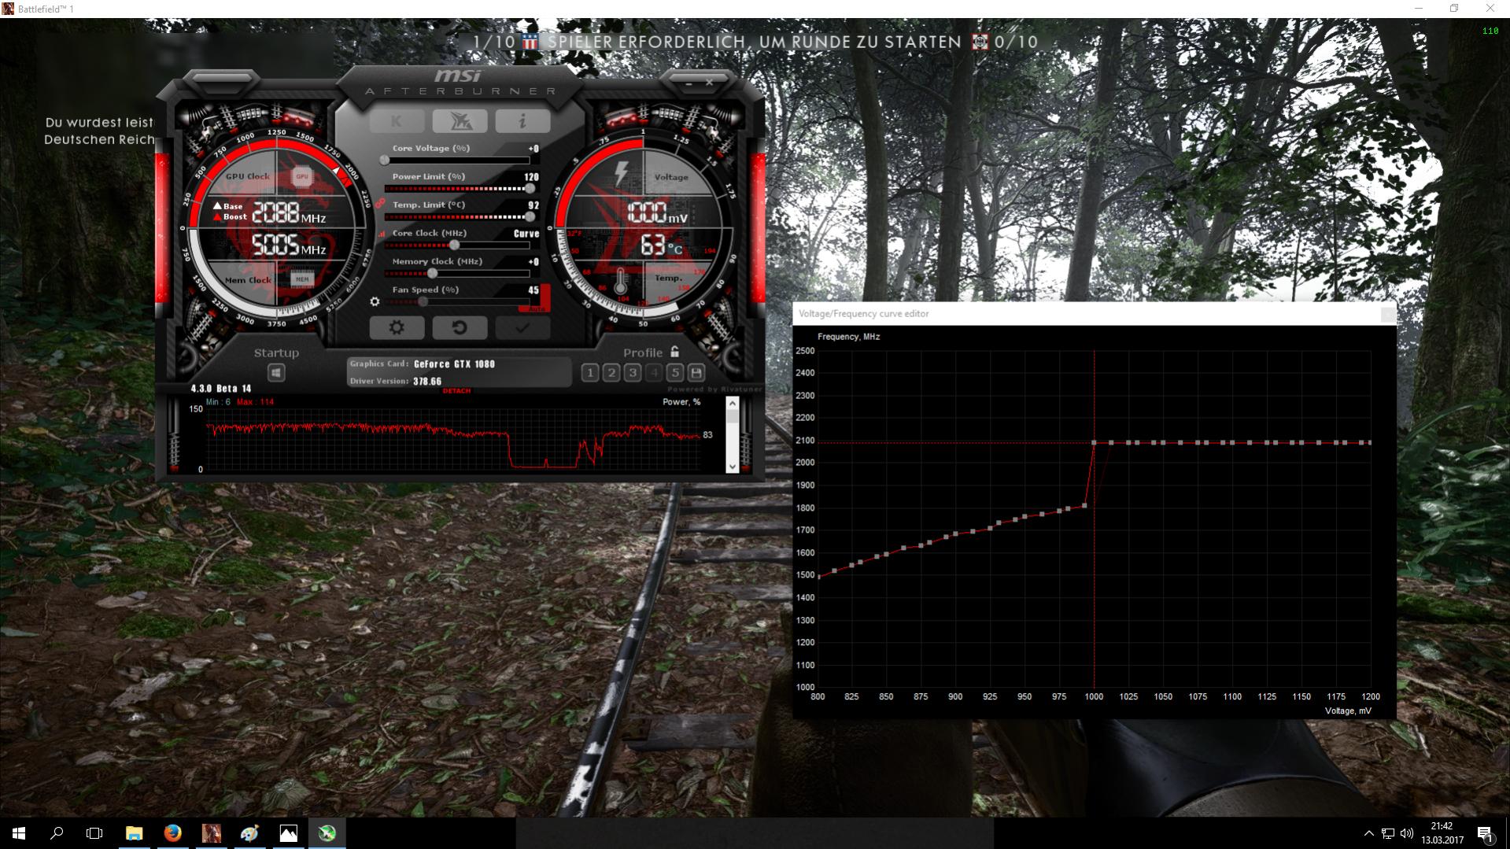Image resolution: width=1510 pixels, height=849 pixels.
Task: Click the Core Clock slider handle
Action: click(454, 245)
